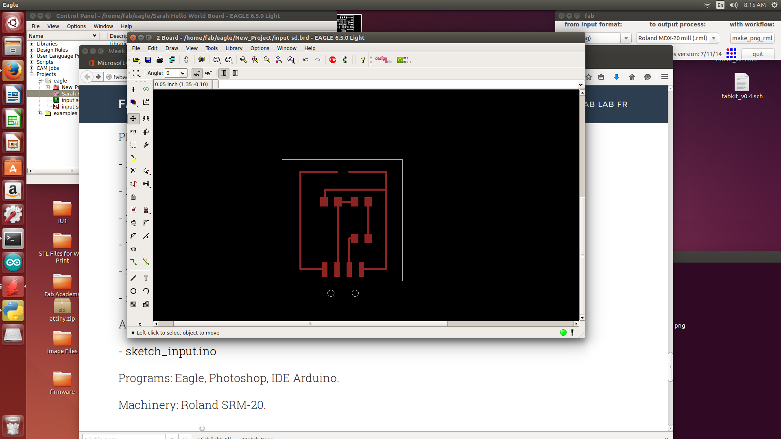Open the Angle dropdown
The image size is (781, 439).
pos(183,73)
